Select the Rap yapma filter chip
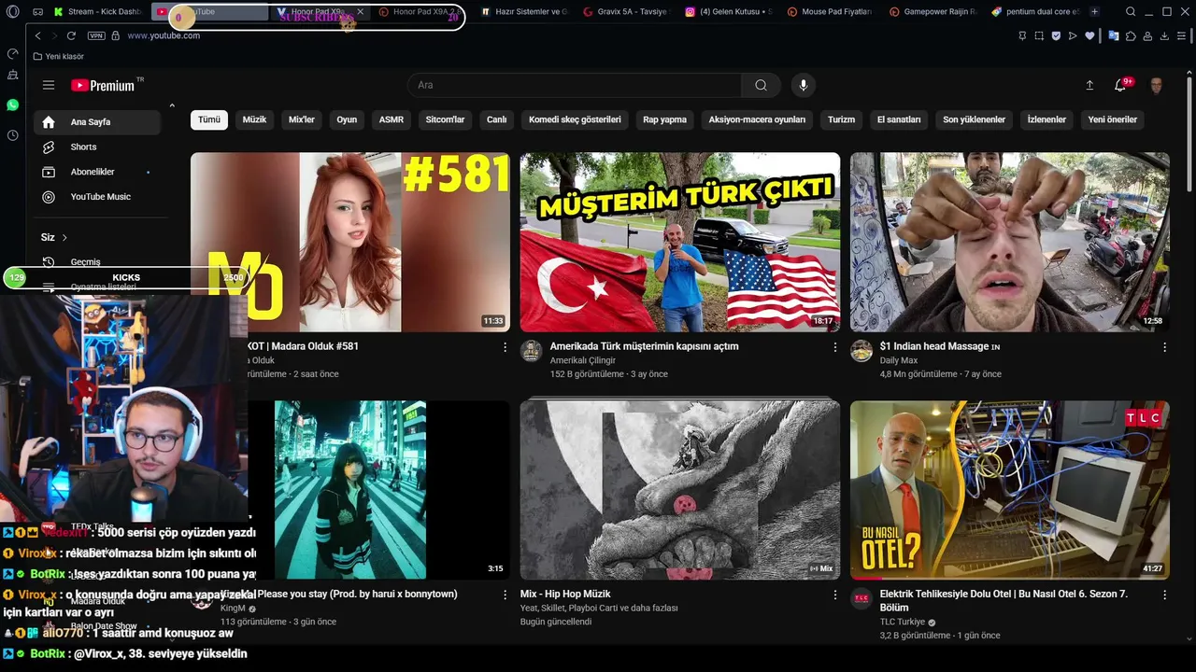This screenshot has width=1196, height=672. click(x=664, y=119)
